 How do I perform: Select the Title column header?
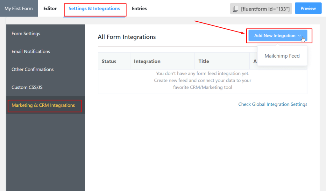(x=204, y=61)
